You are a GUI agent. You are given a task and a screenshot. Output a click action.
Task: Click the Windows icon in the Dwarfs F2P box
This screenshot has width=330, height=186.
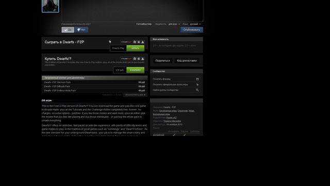pyautogui.click(x=135, y=42)
